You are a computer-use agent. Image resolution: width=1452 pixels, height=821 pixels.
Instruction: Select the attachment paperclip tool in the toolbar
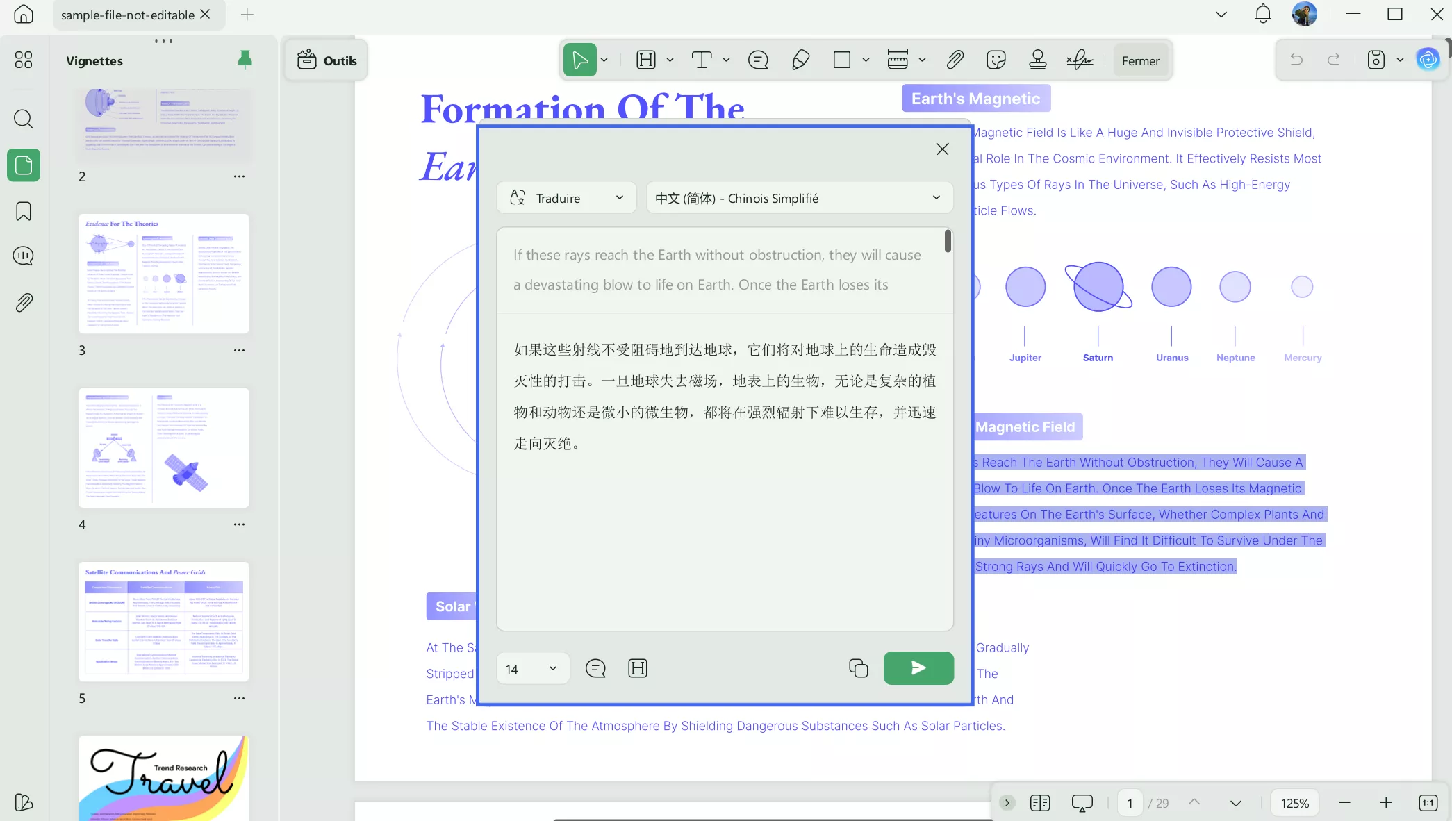pyautogui.click(x=955, y=60)
